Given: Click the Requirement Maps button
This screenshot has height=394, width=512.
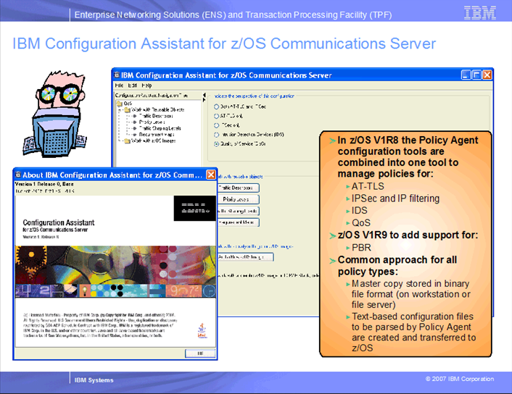Looking at the screenshot, I should [239, 222].
